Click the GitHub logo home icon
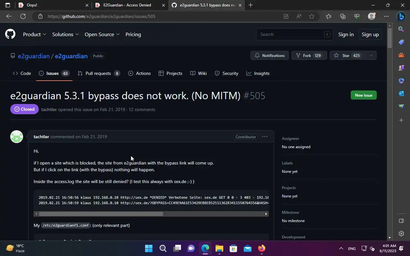The image size is (410, 256). pos(10,34)
